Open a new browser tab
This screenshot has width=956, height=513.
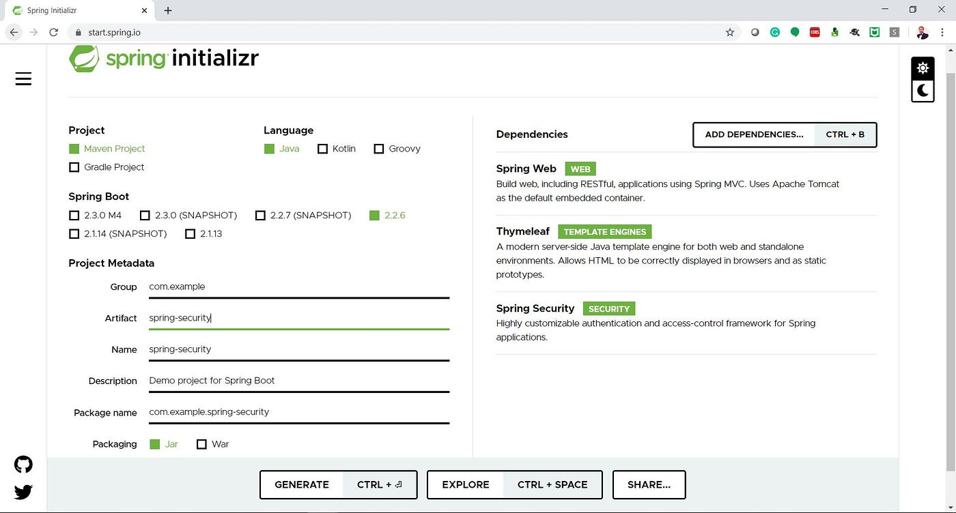(168, 10)
